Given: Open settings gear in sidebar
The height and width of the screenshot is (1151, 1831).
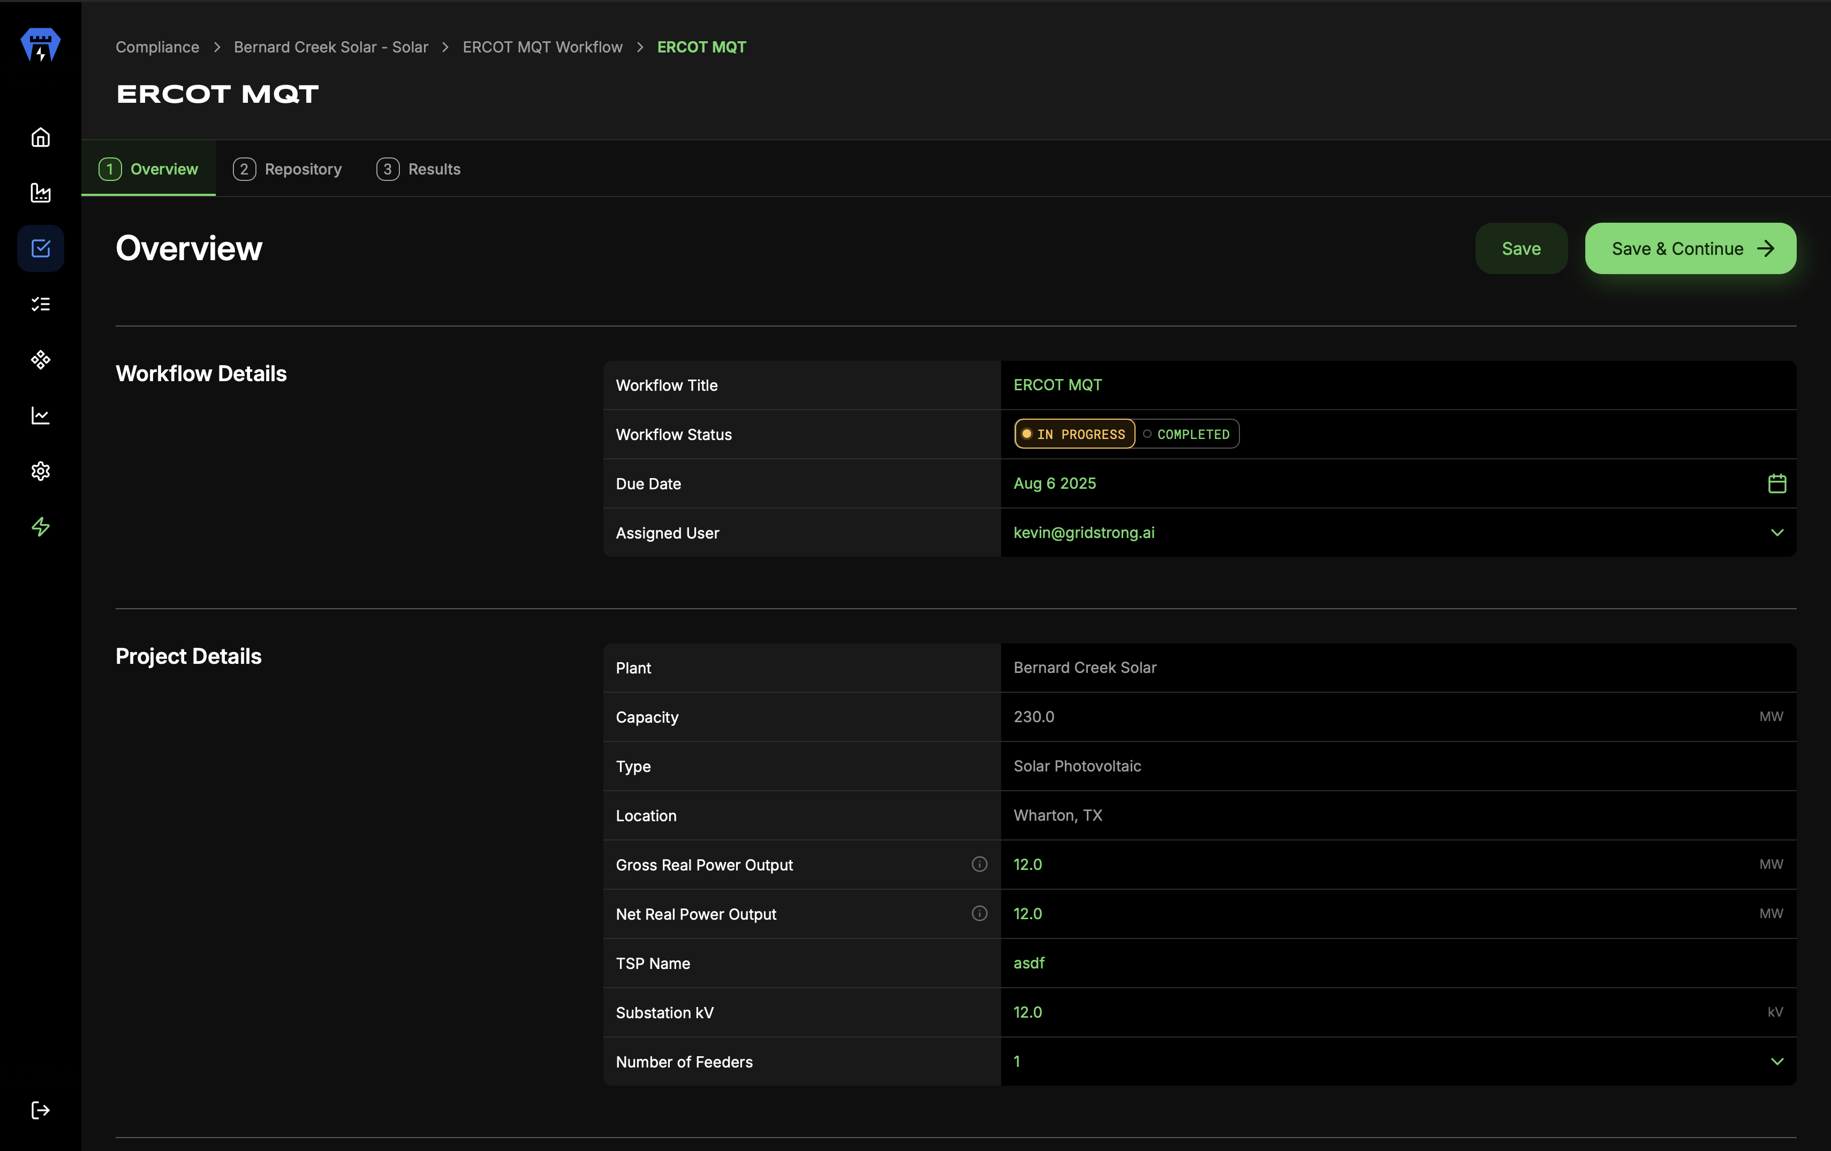Looking at the screenshot, I should pyautogui.click(x=40, y=471).
